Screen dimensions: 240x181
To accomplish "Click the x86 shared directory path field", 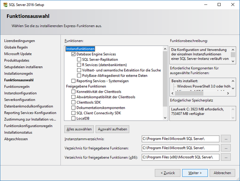I will [180, 157].
